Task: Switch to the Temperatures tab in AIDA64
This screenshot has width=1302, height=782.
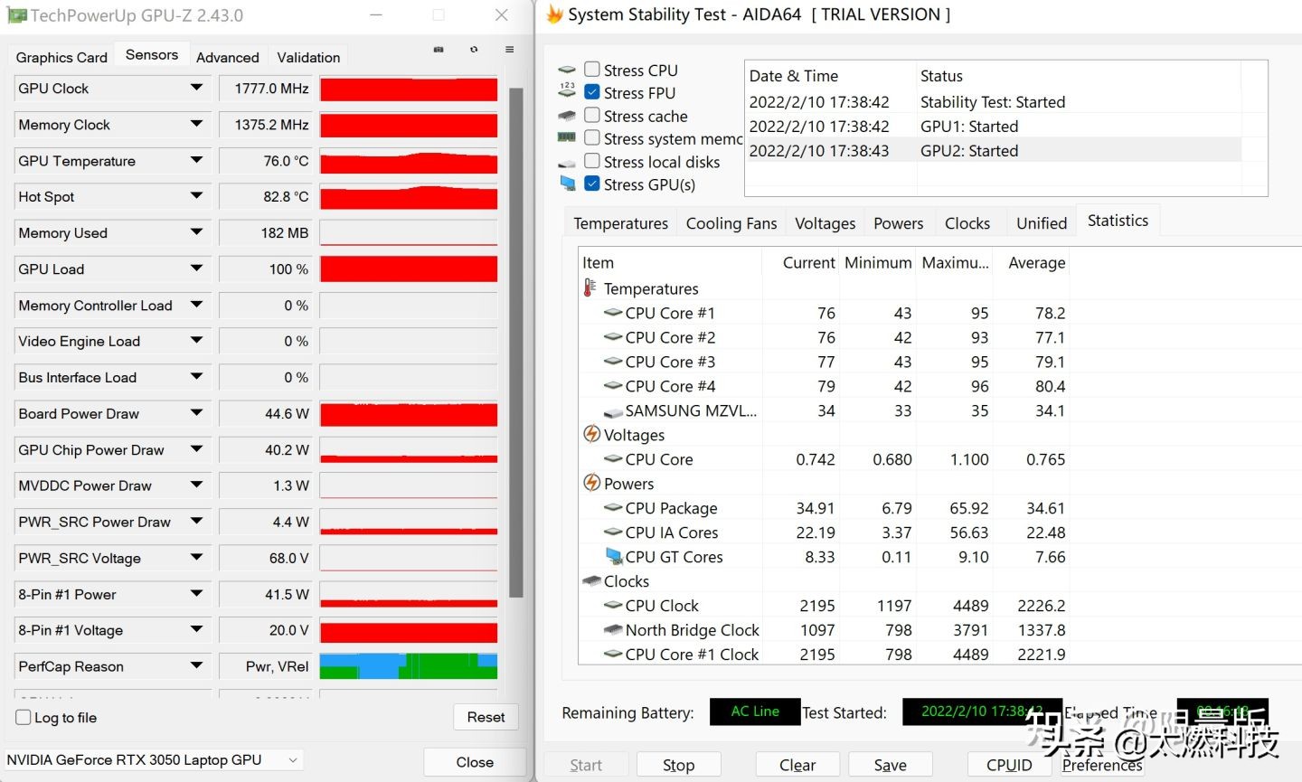Action: (x=620, y=223)
